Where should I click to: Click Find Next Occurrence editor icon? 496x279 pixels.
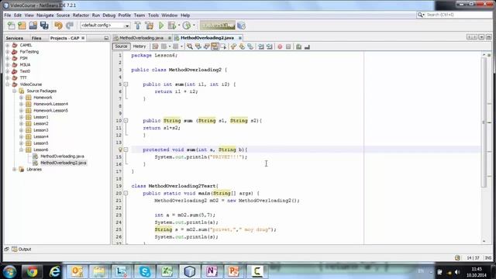(207, 46)
